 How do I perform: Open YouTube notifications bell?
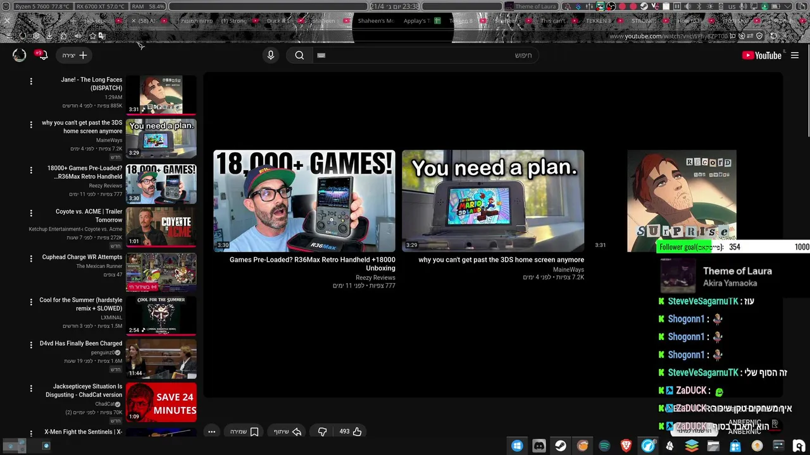(43, 55)
